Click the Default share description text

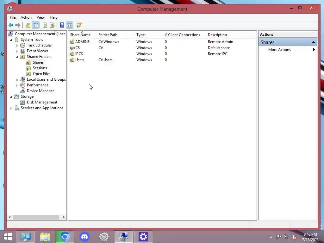tap(219, 48)
